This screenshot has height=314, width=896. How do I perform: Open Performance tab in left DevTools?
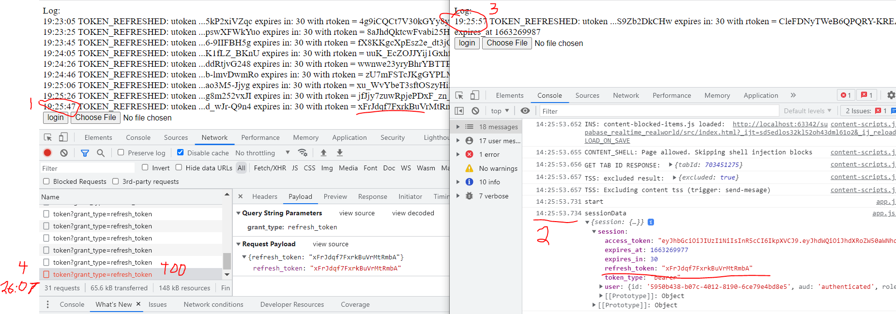coord(260,137)
